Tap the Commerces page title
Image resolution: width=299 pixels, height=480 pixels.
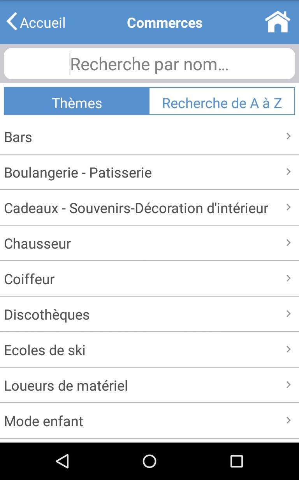(x=164, y=23)
